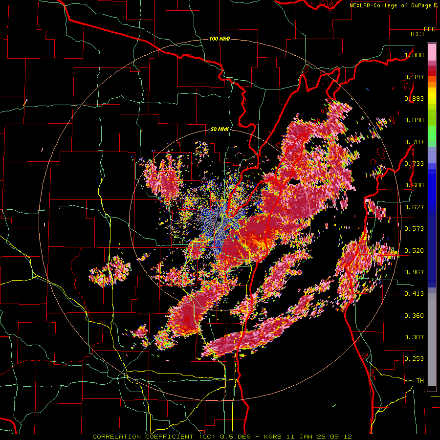Click the 0.787 legend value

[414, 142]
